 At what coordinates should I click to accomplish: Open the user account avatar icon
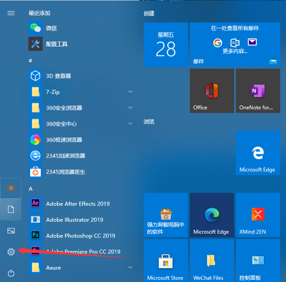[11, 188]
